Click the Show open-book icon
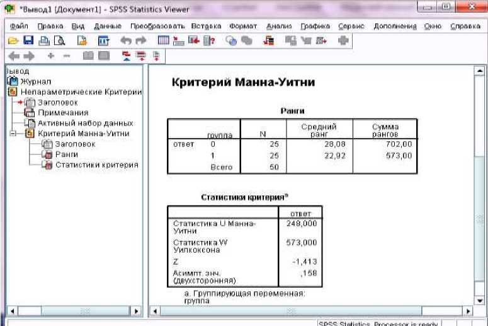This screenshot has width=488, height=326. coord(88,55)
